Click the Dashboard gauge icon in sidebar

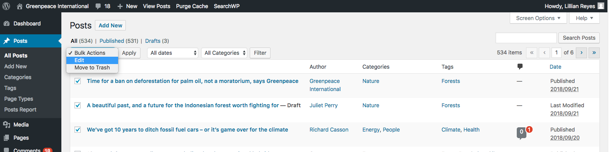point(7,24)
